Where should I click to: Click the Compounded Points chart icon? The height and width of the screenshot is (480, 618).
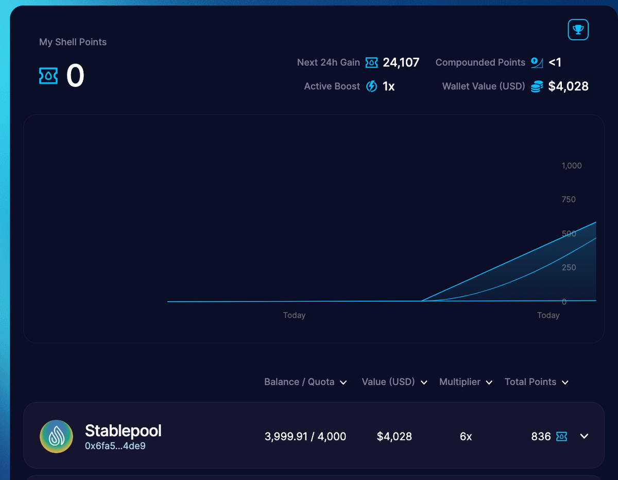537,63
